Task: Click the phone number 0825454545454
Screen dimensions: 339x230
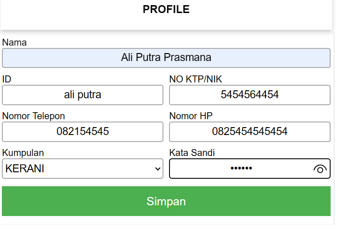Action: tap(250, 132)
